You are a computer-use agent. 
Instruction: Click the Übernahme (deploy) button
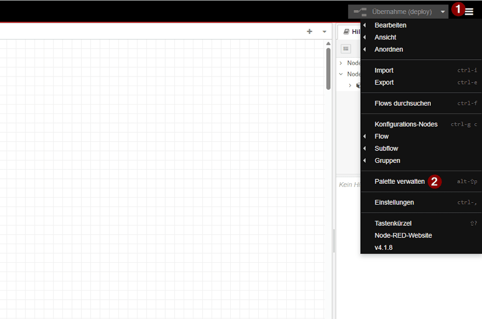403,11
